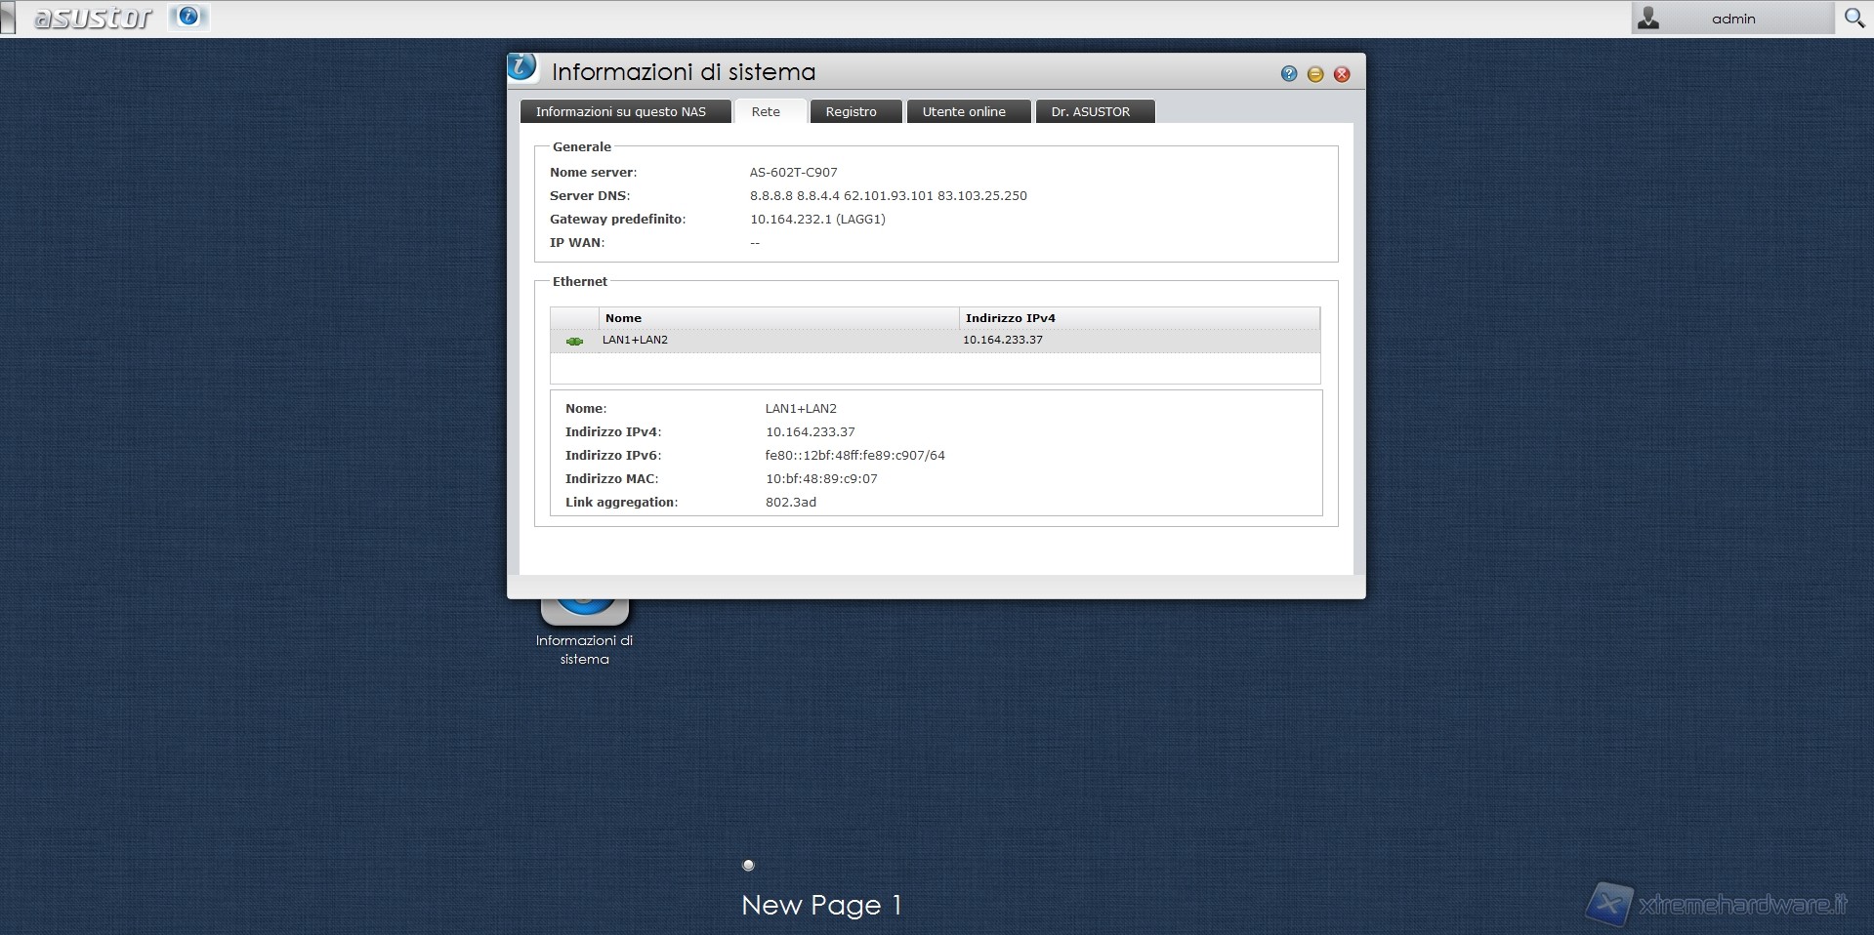Screen dimensions: 1874x935
Task: Click the help question mark icon
Action: pos(1289,74)
